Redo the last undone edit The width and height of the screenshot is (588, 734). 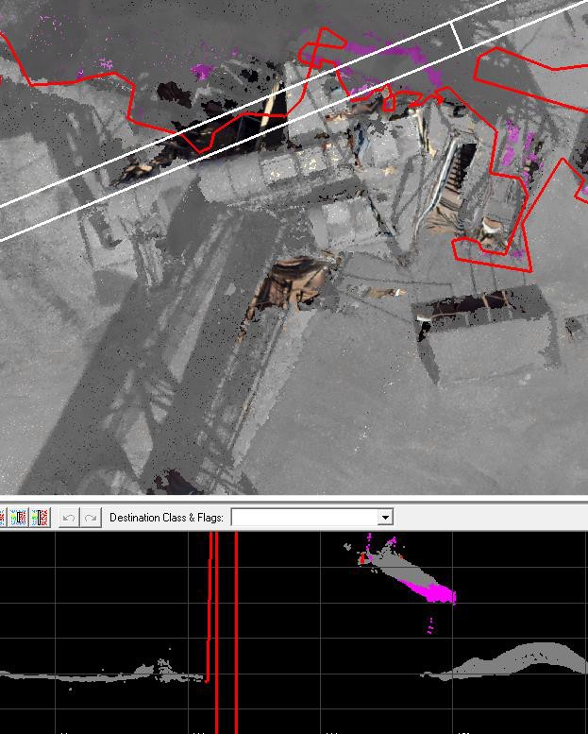click(91, 518)
